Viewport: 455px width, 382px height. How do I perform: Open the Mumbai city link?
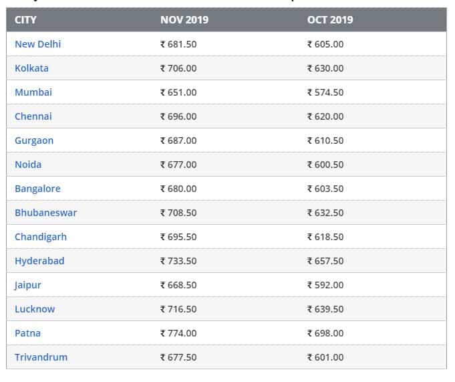(33, 92)
